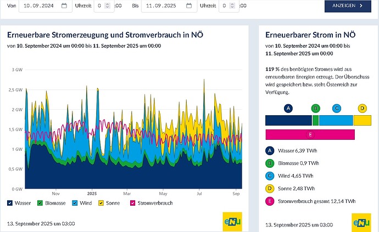The height and width of the screenshot is (232, 379).
Task: Uncheck the Sonne legend checkbox
Action: pyautogui.click(x=101, y=203)
